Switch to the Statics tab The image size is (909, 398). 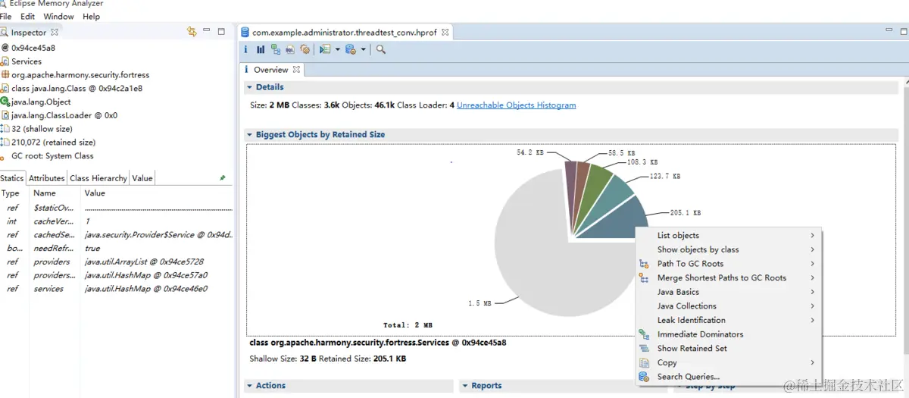click(x=12, y=178)
